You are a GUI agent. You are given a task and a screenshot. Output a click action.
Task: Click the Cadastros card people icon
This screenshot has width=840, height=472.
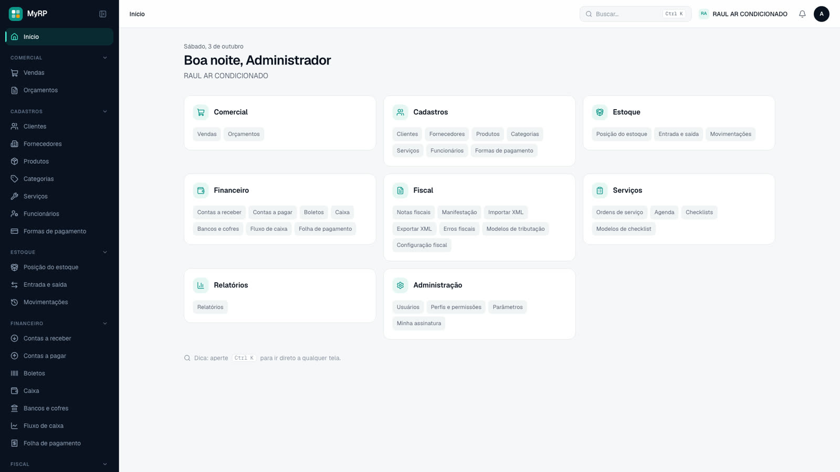400,112
